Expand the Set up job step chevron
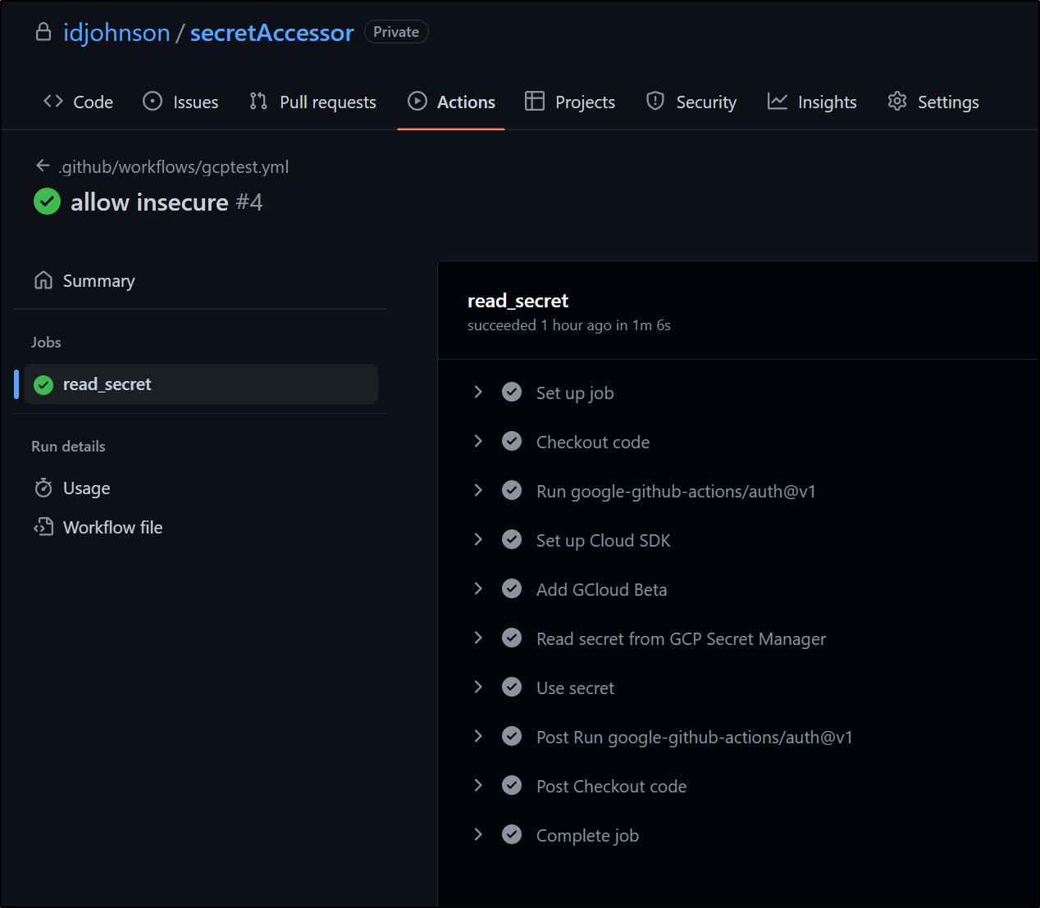 pos(478,392)
